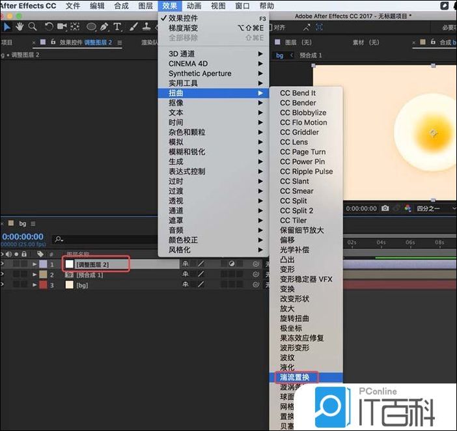Select the Rotation tool
This screenshot has width=457, height=431.
coord(49,27)
